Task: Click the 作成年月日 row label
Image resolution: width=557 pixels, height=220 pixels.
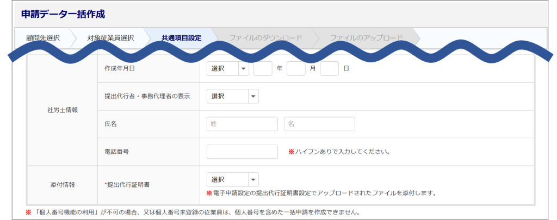Action: [x=119, y=69]
